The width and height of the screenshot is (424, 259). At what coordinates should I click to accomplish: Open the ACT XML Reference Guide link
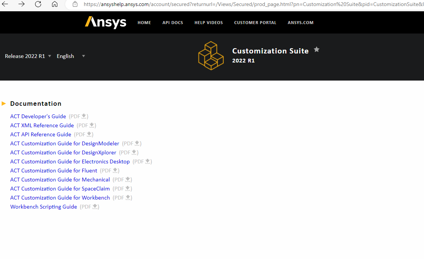[42, 125]
